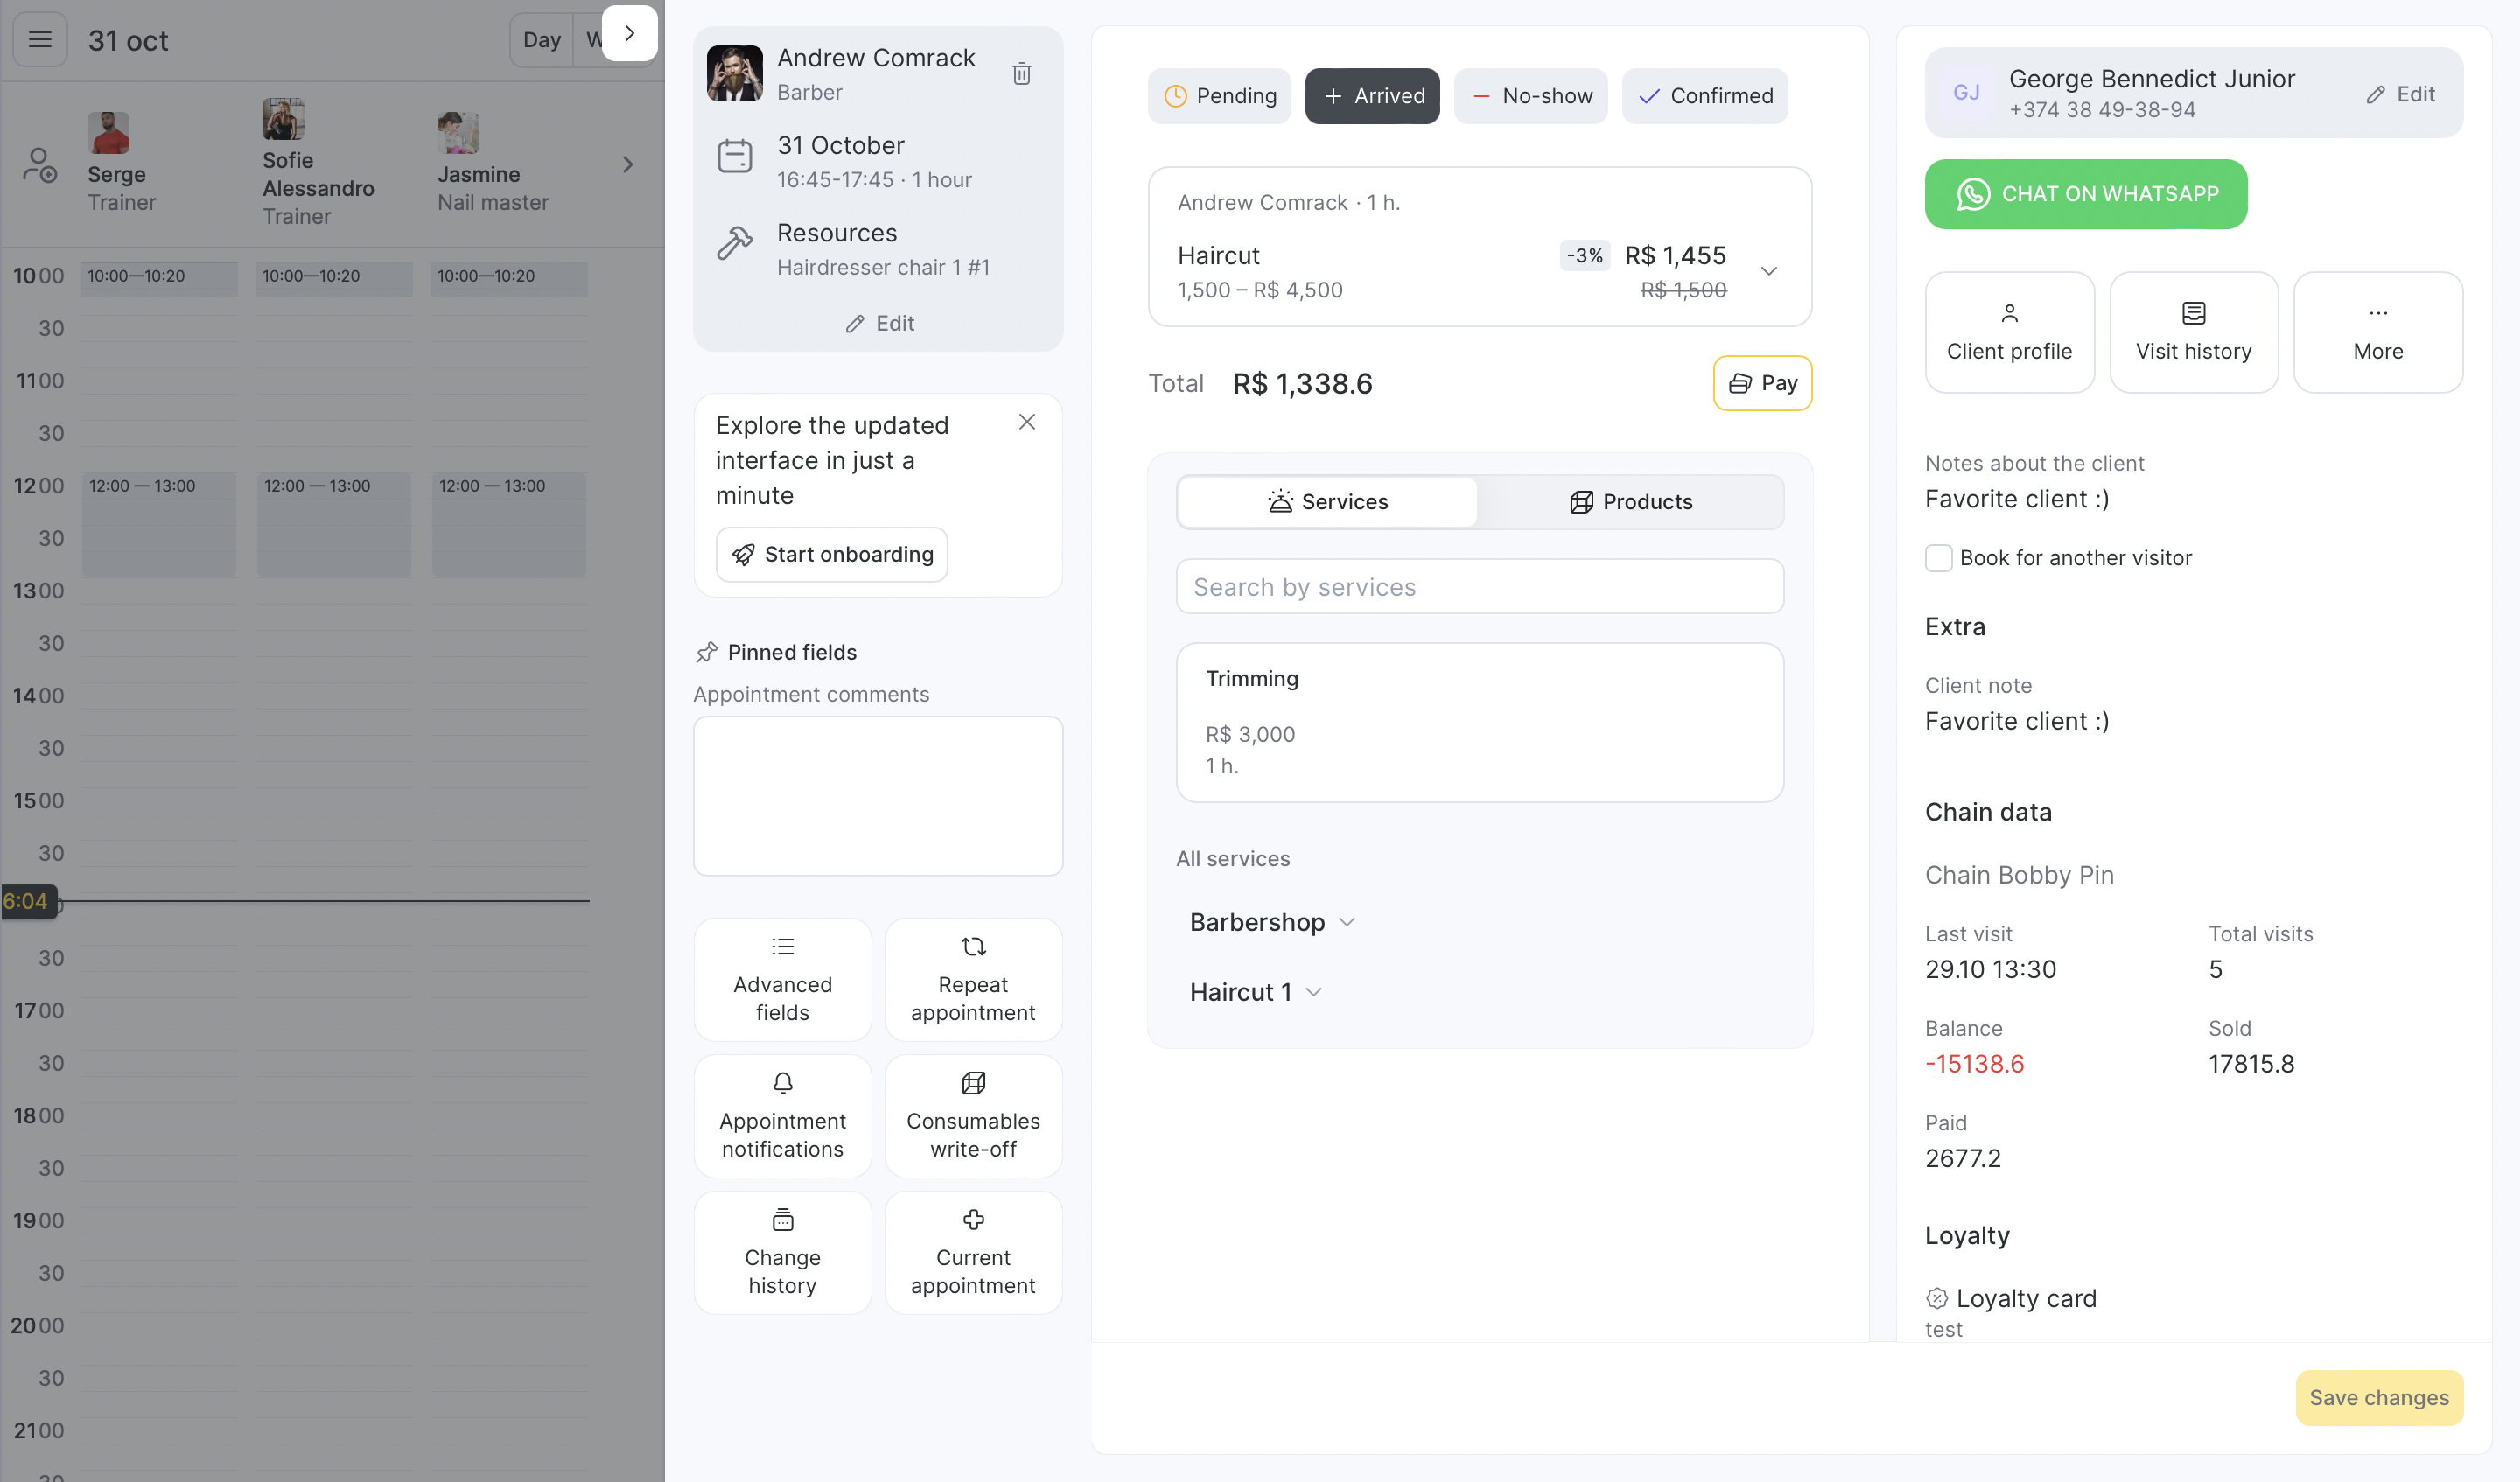
Task: Open Advanced fields tile
Action: 782,979
